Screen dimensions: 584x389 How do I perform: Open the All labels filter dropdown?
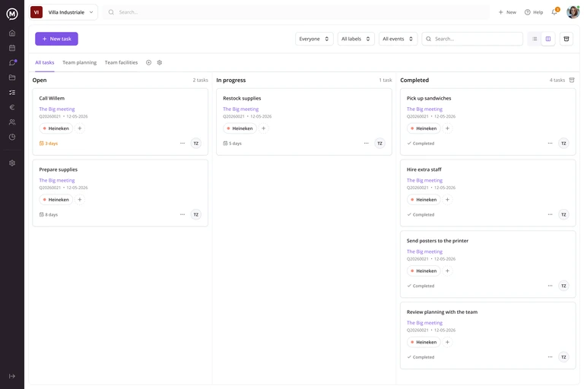[x=356, y=39]
